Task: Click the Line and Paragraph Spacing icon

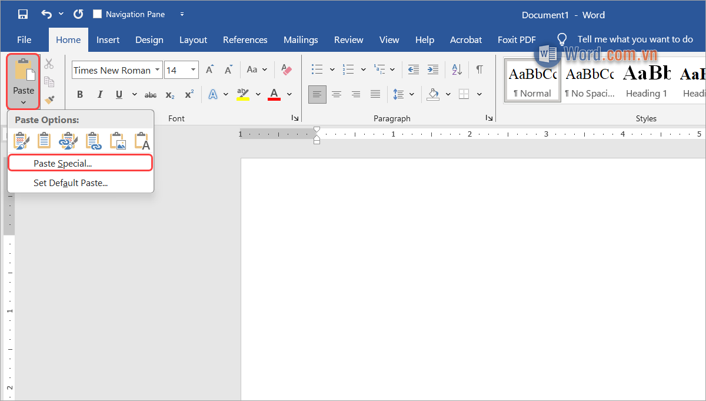Action: pyautogui.click(x=399, y=94)
